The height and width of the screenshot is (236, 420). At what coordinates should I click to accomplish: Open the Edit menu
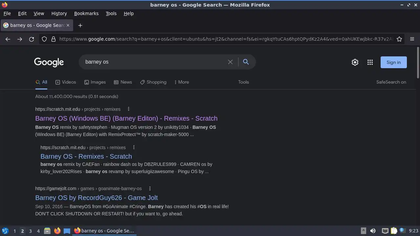pyautogui.click(x=22, y=13)
